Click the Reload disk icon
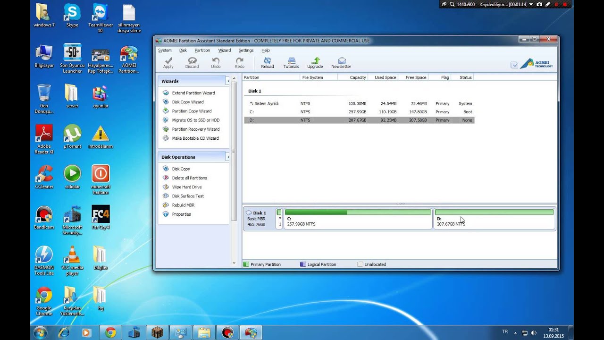The height and width of the screenshot is (340, 604). click(x=268, y=63)
